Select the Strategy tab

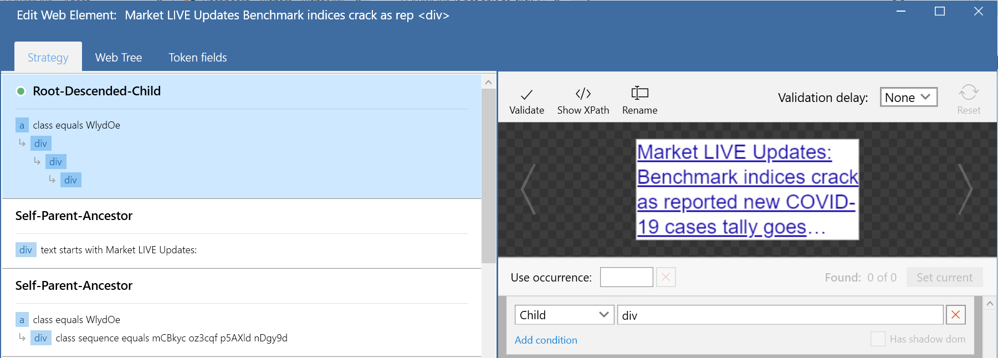[x=48, y=58]
